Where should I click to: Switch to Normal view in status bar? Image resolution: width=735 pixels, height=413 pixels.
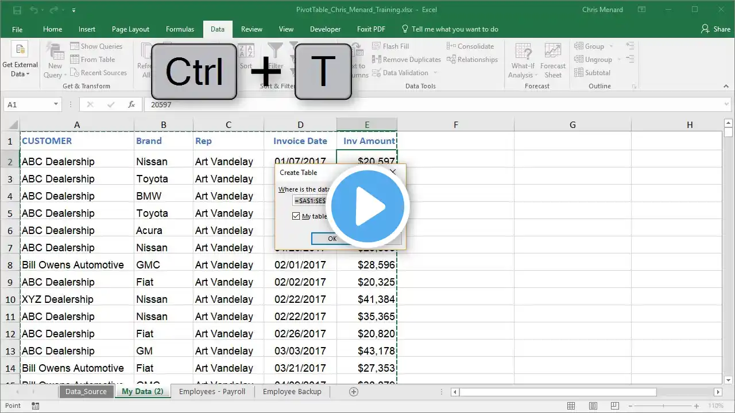pyautogui.click(x=571, y=406)
